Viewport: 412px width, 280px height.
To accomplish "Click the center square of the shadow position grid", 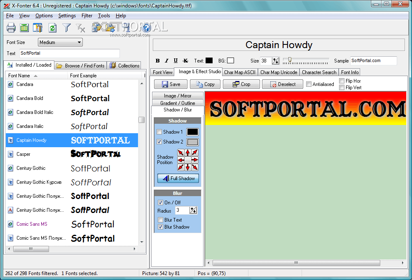I will [188, 160].
